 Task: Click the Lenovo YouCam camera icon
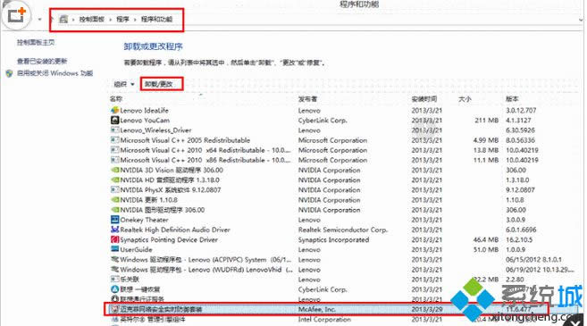pyautogui.click(x=115, y=121)
